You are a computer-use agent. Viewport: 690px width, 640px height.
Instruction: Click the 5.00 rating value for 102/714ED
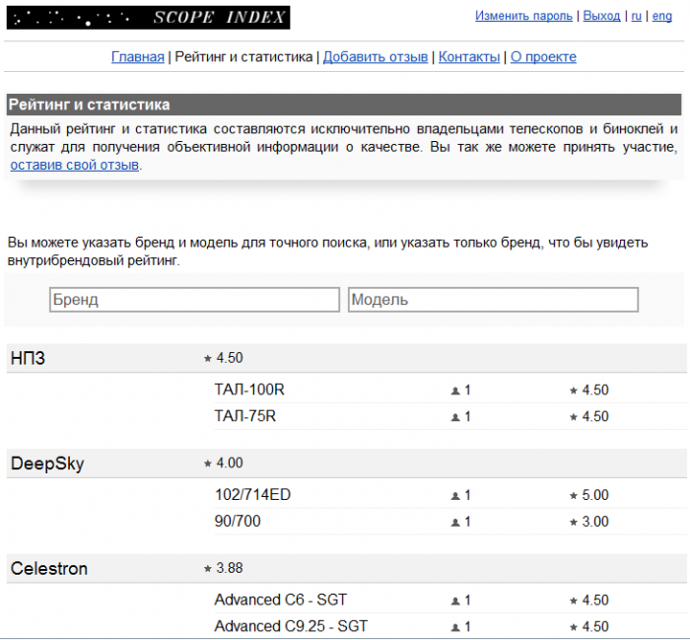(x=595, y=495)
